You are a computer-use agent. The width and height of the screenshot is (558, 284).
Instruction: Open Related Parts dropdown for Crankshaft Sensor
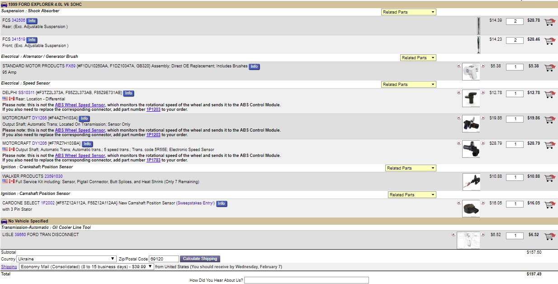coord(411,168)
